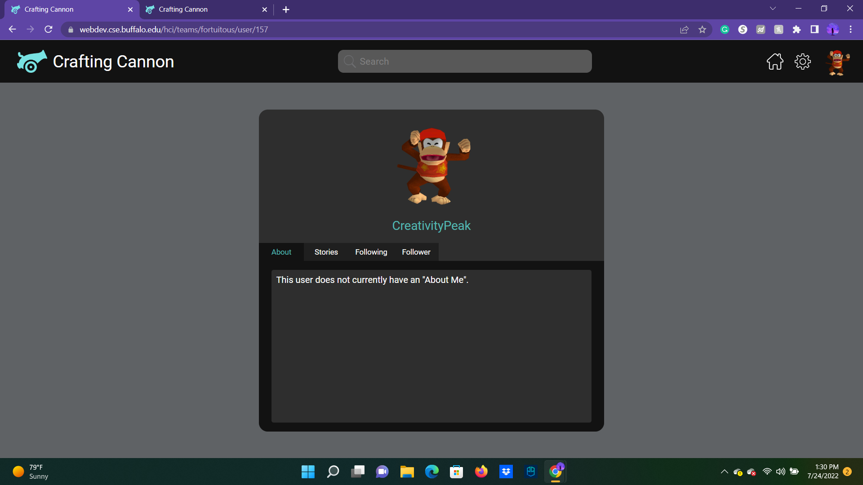Viewport: 863px width, 485px height.
Task: Open battery status tray icon
Action: pos(794,472)
